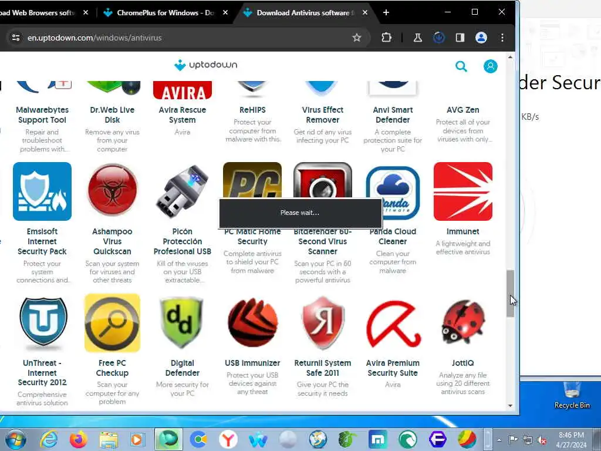Open the Uptodown search magnifier

(461, 66)
